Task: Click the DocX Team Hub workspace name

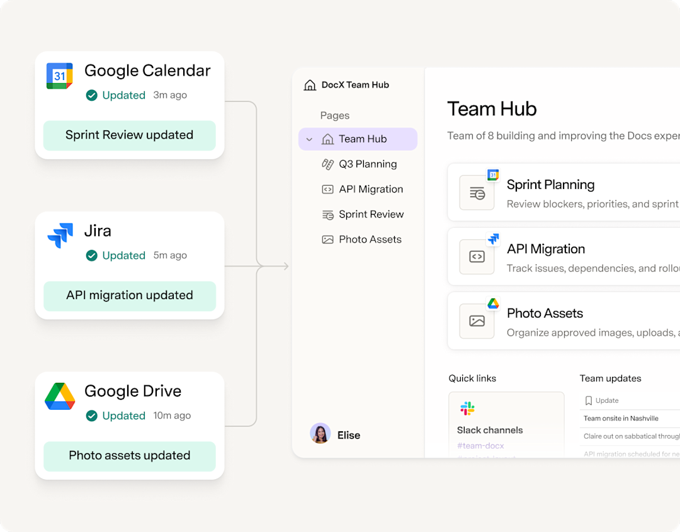Action: pyautogui.click(x=355, y=85)
